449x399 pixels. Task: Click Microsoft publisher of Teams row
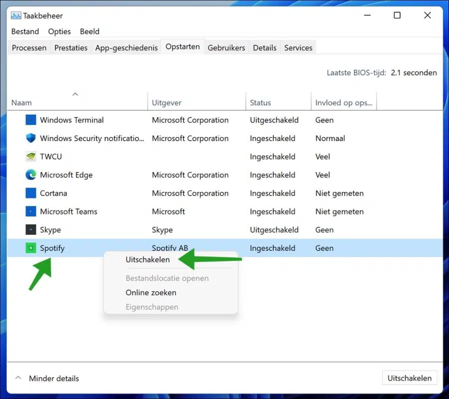(x=169, y=211)
